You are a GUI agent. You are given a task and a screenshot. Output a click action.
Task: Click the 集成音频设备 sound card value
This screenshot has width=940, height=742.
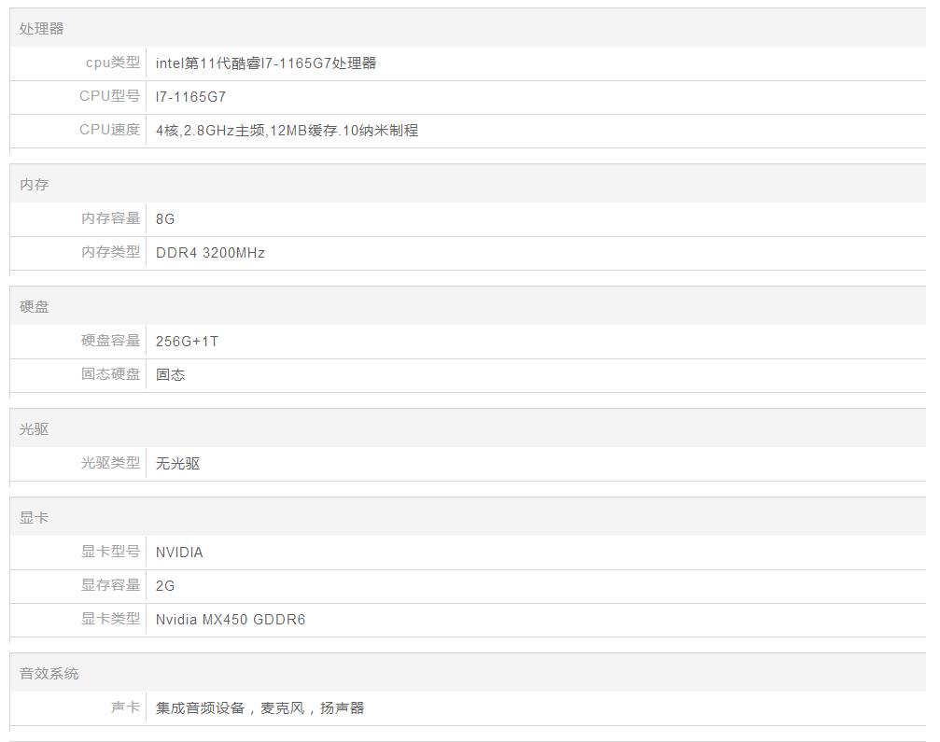pos(260,708)
